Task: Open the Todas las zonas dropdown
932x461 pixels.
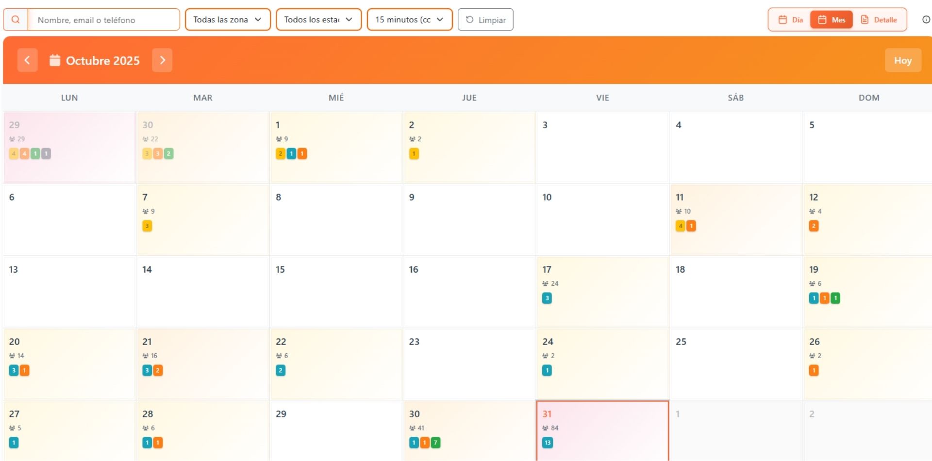Action: [x=228, y=20]
